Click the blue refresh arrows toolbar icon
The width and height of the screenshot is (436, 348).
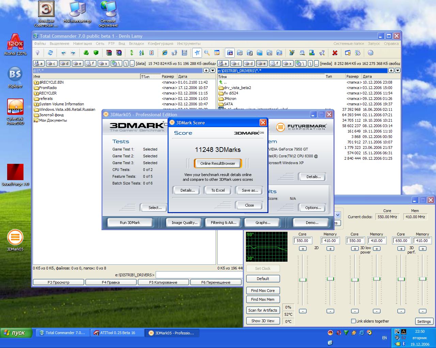click(x=50, y=53)
